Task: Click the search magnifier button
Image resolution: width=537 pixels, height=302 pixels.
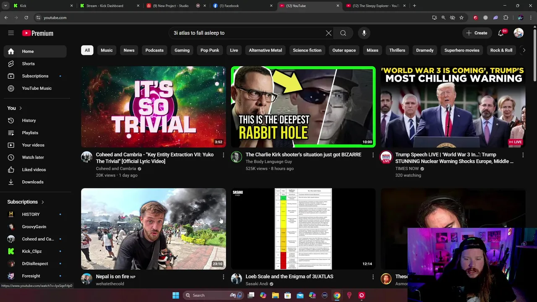Action: 343,33
